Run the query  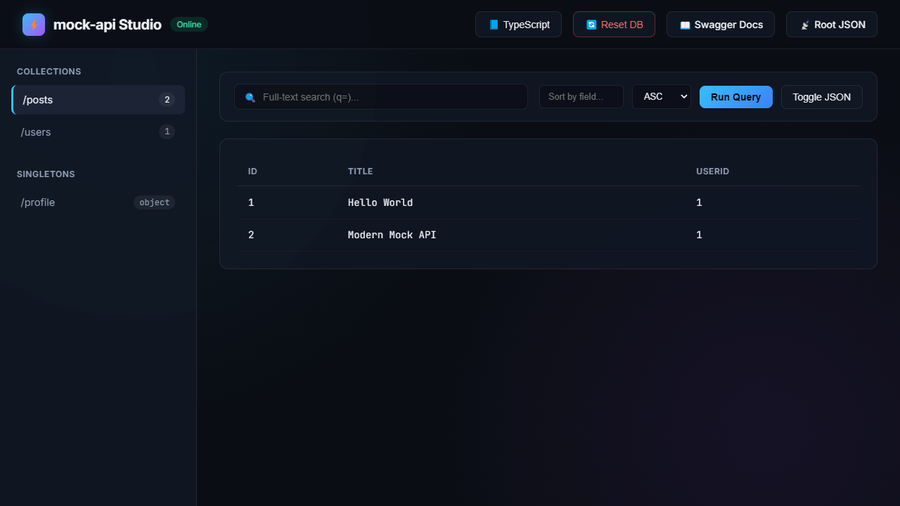point(736,97)
